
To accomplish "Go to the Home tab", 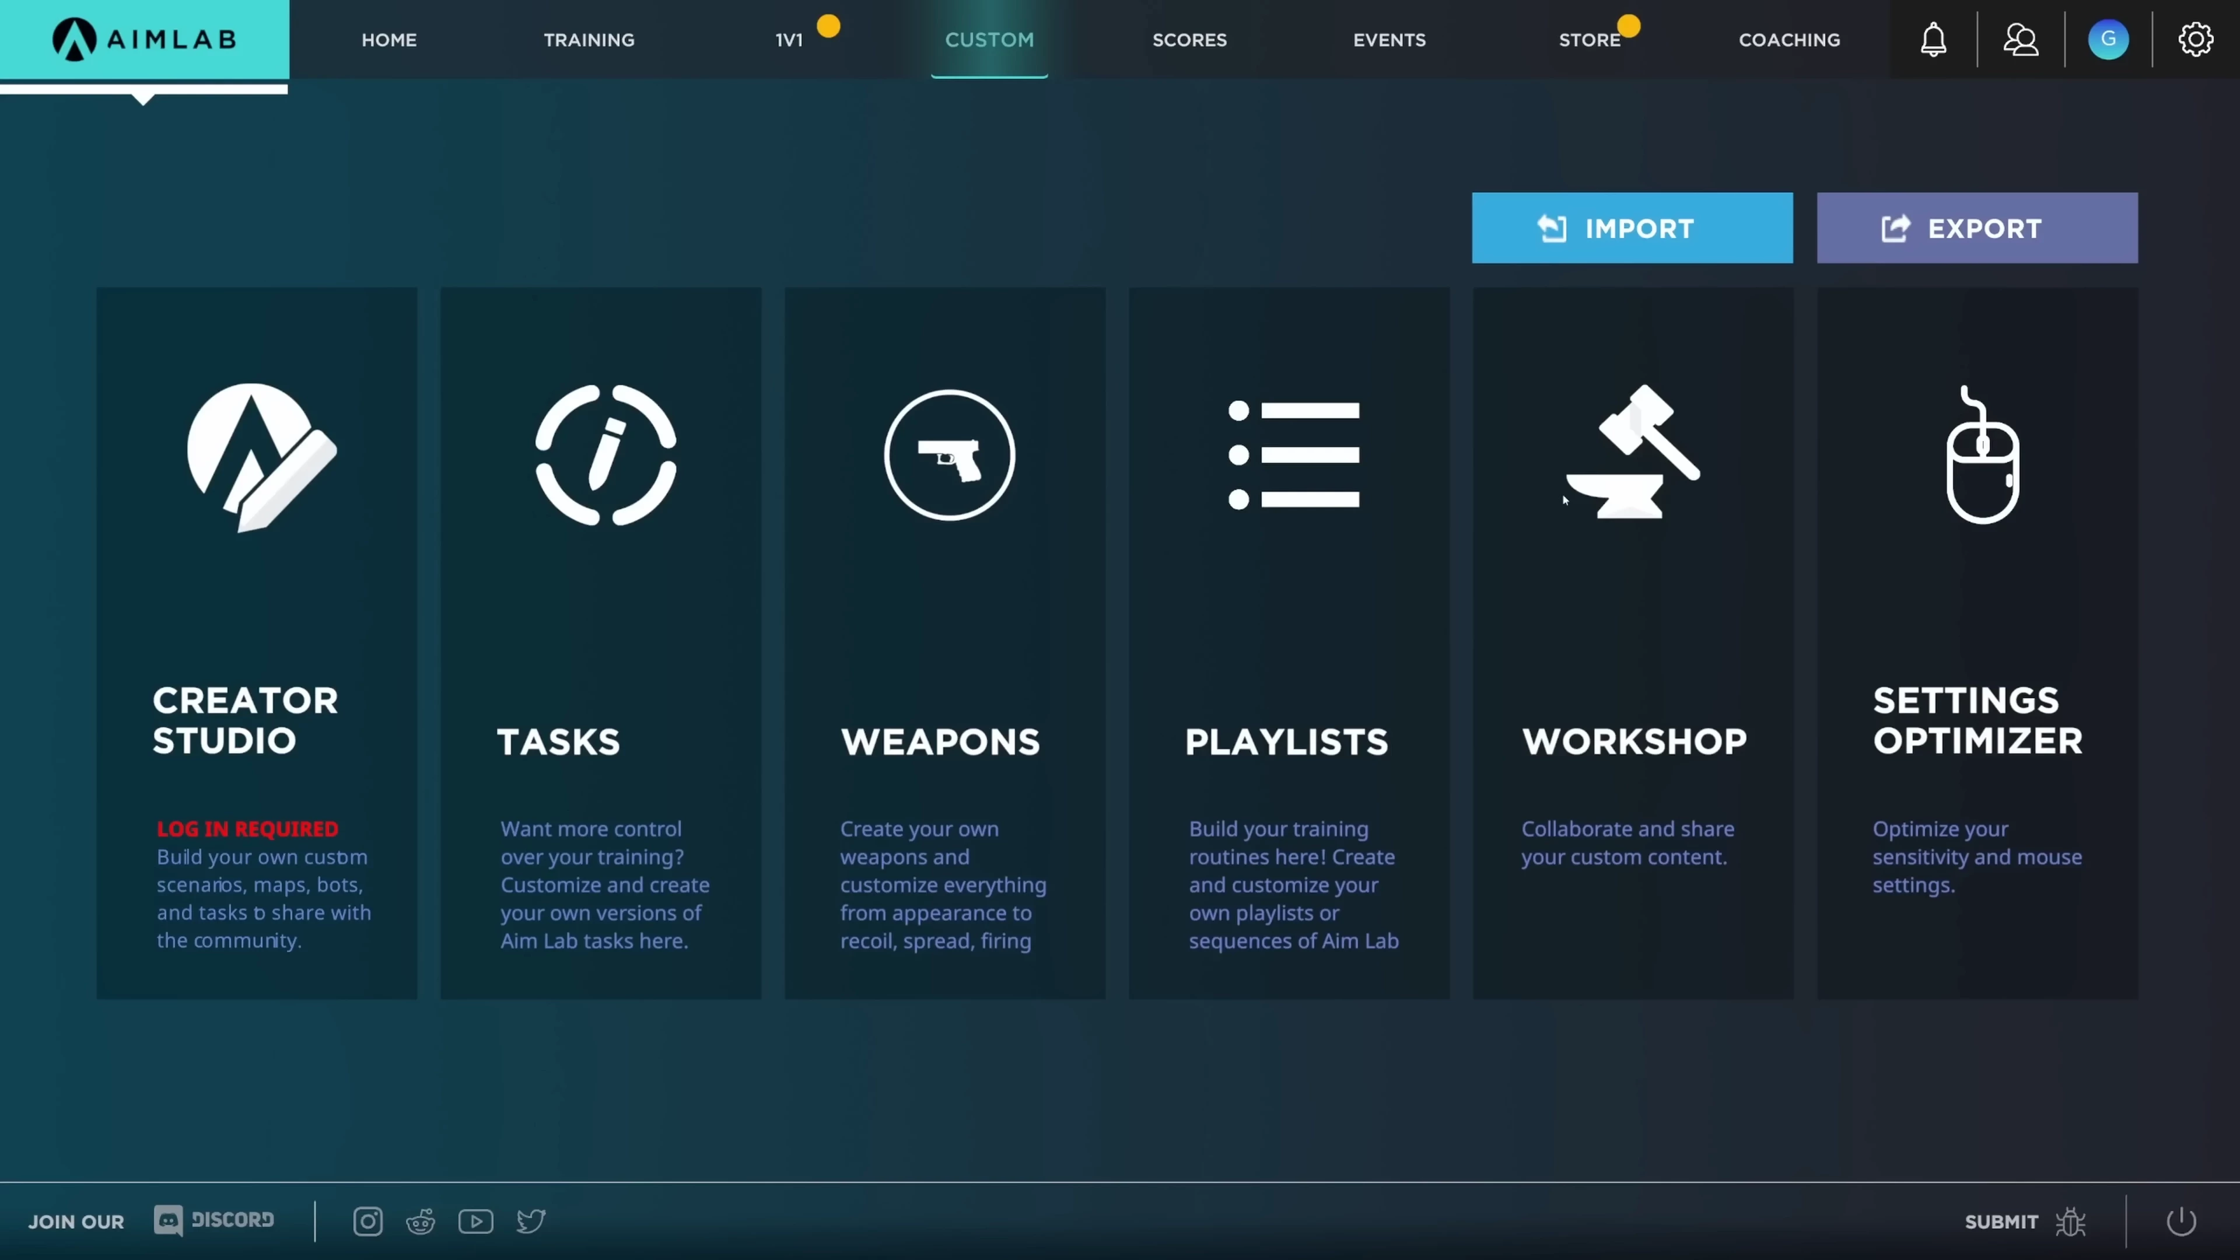I will pyautogui.click(x=388, y=40).
